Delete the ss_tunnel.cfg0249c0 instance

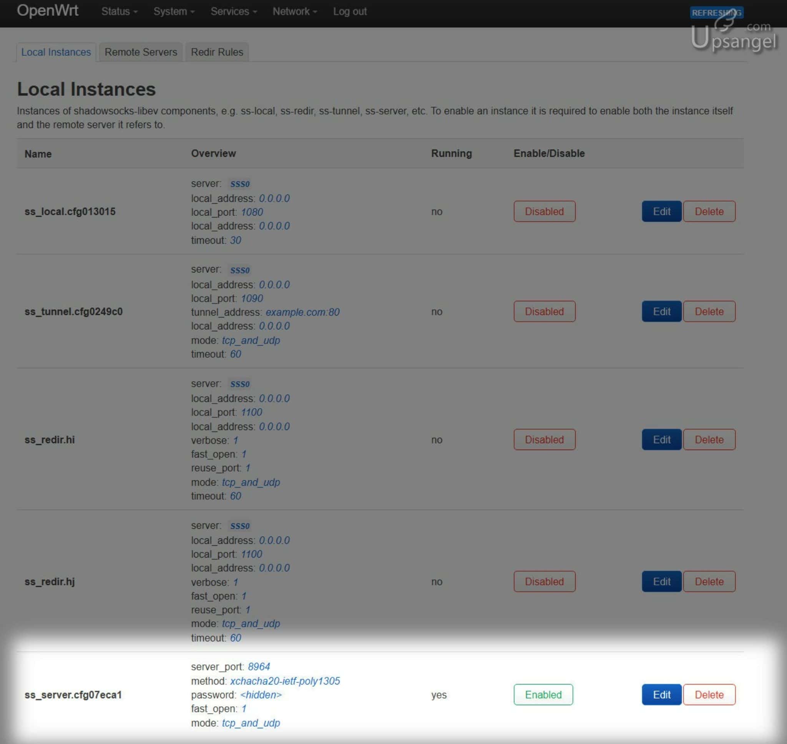coord(709,311)
